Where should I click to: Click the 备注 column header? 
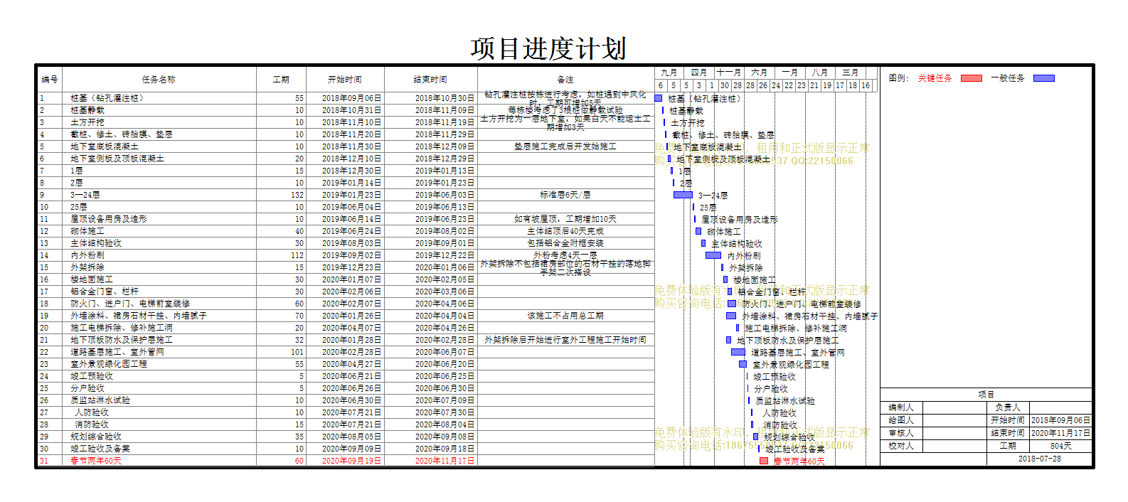tap(565, 80)
